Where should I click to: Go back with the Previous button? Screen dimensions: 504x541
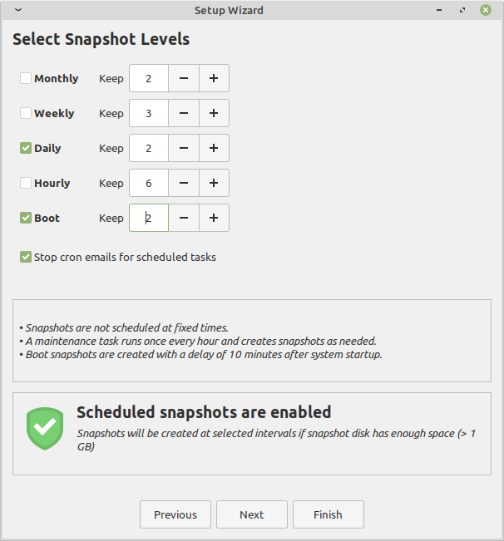coord(175,514)
